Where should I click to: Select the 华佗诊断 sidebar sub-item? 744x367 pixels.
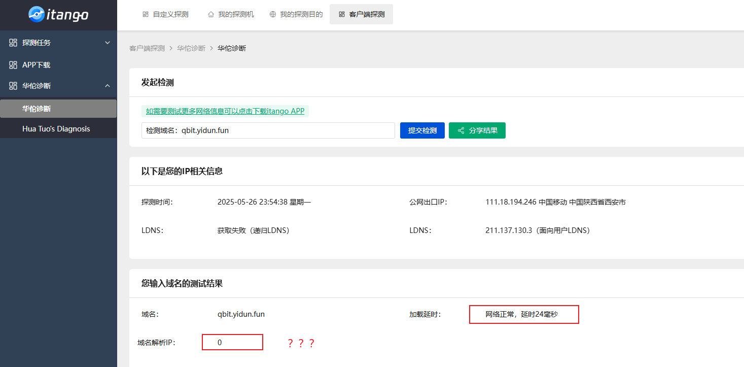(x=58, y=109)
